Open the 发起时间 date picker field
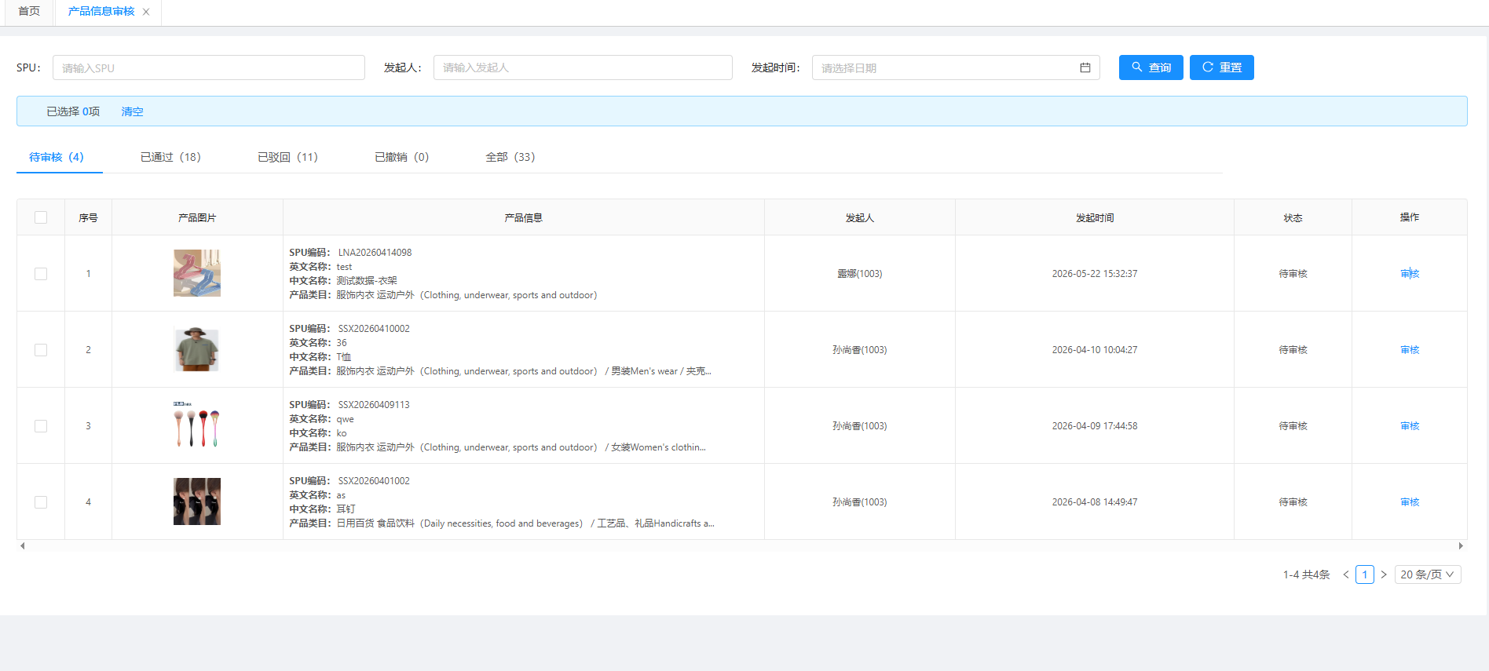The width and height of the screenshot is (1489, 671). [x=956, y=67]
